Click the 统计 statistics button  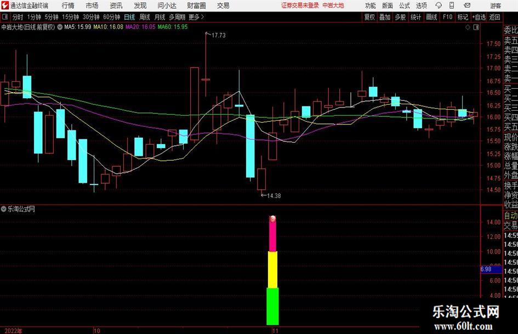coord(415,17)
